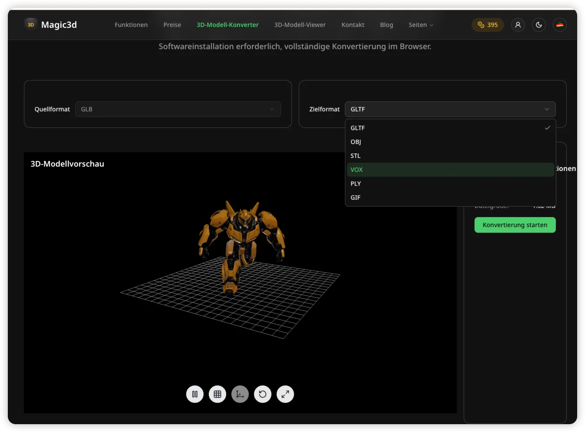This screenshot has width=585, height=432.
Task: Open the Preise page link
Action: pyautogui.click(x=172, y=25)
